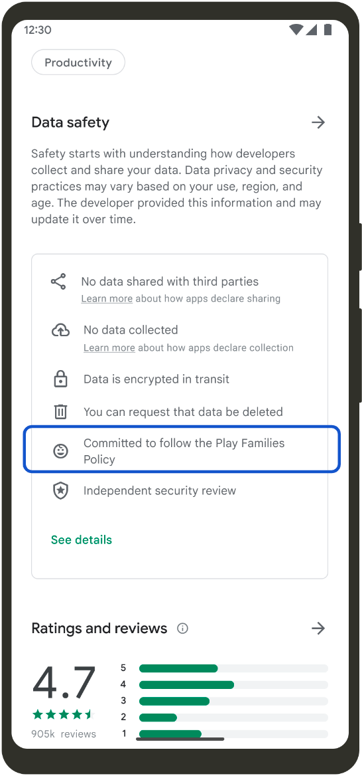Tap the Ratings and reviews heading

pyautogui.click(x=99, y=629)
